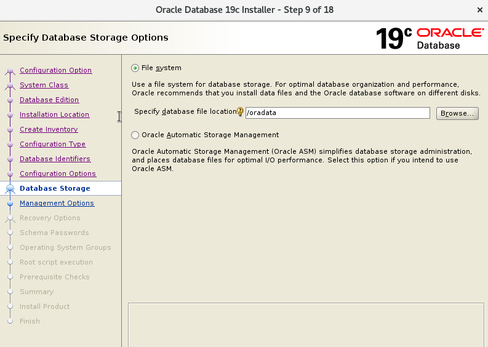Screen dimensions: 488x347
Task: Click the Specify Database Storage Options heading
Action: click(86, 38)
